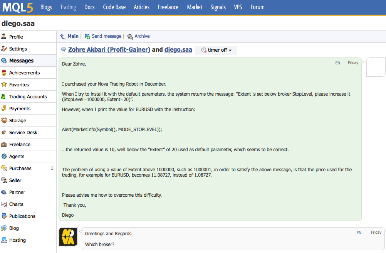The image size is (386, 253).
Task: Open the Archive link
Action: click(x=142, y=36)
